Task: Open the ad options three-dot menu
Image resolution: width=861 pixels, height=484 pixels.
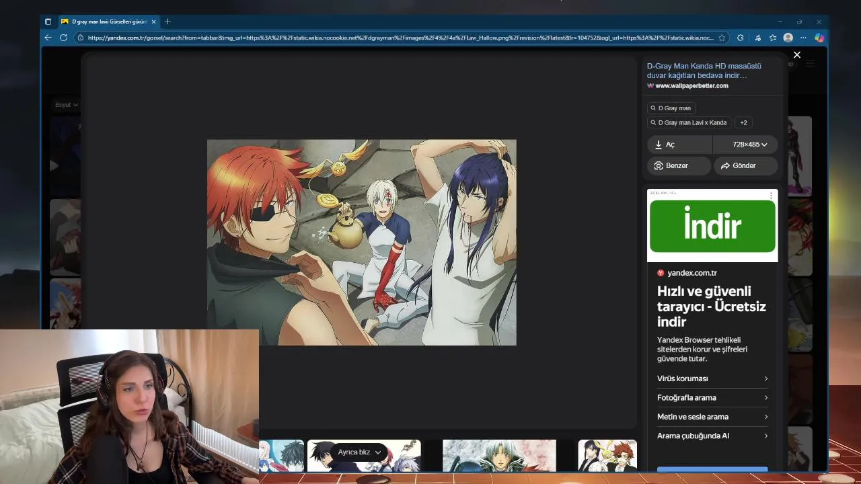Action: [771, 196]
